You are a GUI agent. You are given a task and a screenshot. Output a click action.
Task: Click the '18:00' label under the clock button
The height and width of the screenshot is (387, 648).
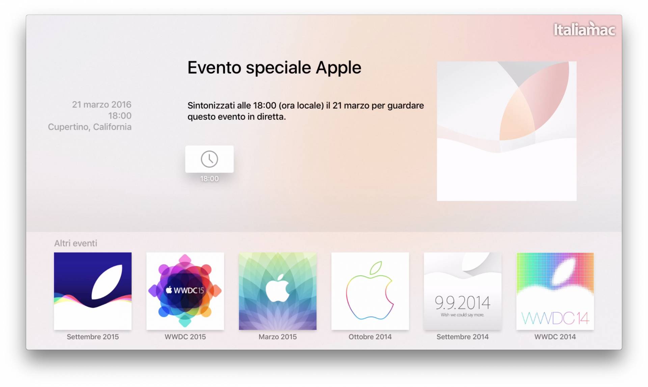coord(210,179)
